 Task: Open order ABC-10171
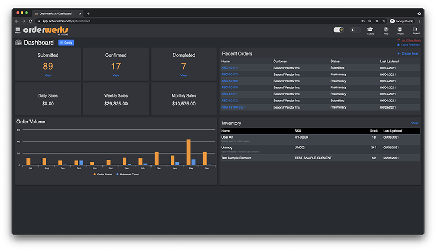pos(229,94)
